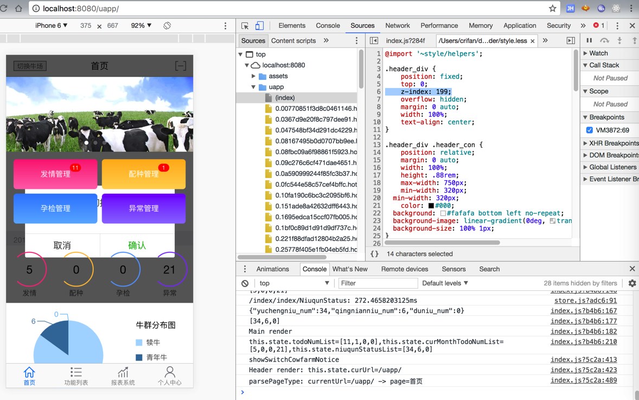Show more Sources navigator tabs
Viewport: 639px width, 400px height.
click(326, 40)
